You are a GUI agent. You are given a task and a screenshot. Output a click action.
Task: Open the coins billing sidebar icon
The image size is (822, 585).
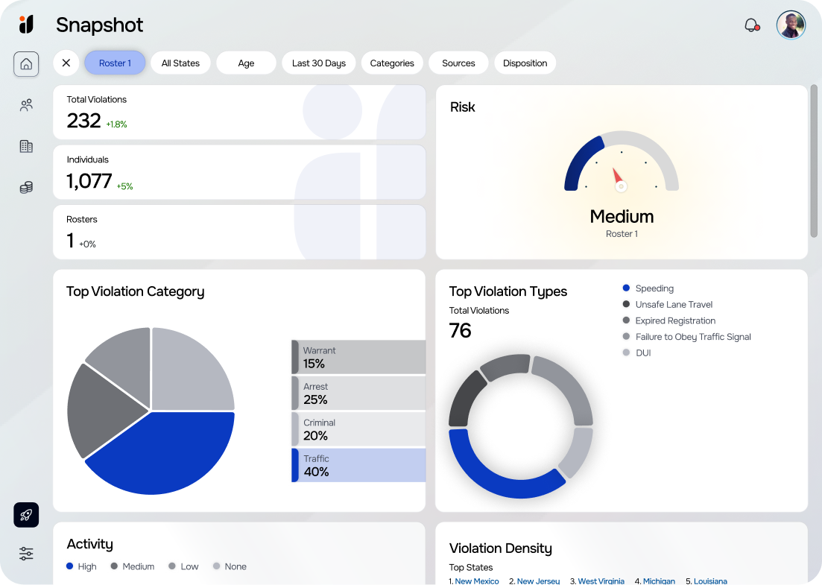(x=26, y=187)
